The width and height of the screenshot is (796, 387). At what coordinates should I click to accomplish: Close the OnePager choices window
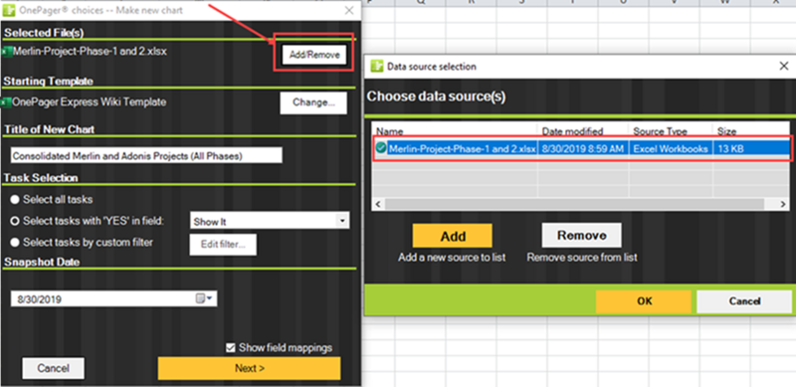(349, 10)
